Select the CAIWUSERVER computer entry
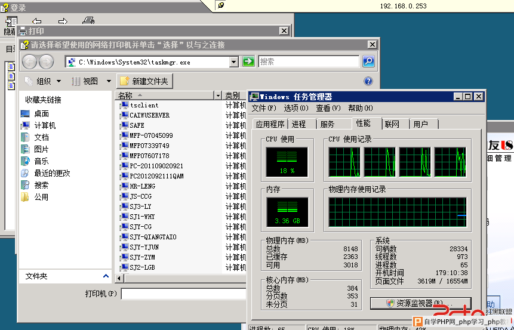 [144, 115]
